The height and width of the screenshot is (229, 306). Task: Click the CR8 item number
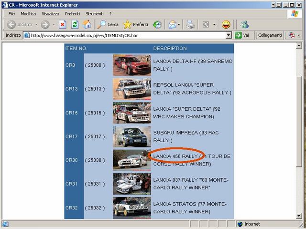[x=70, y=65]
